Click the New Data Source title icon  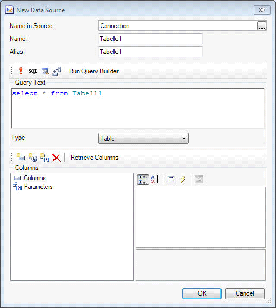[x=10, y=10]
